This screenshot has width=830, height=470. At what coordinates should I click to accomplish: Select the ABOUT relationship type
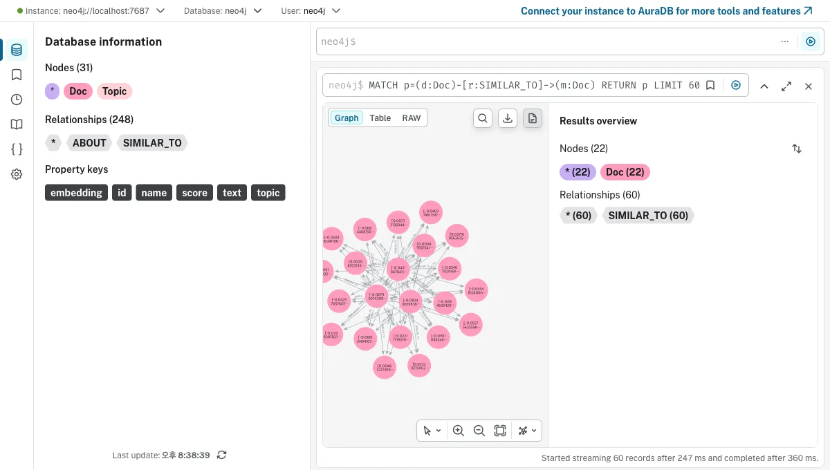pos(89,143)
